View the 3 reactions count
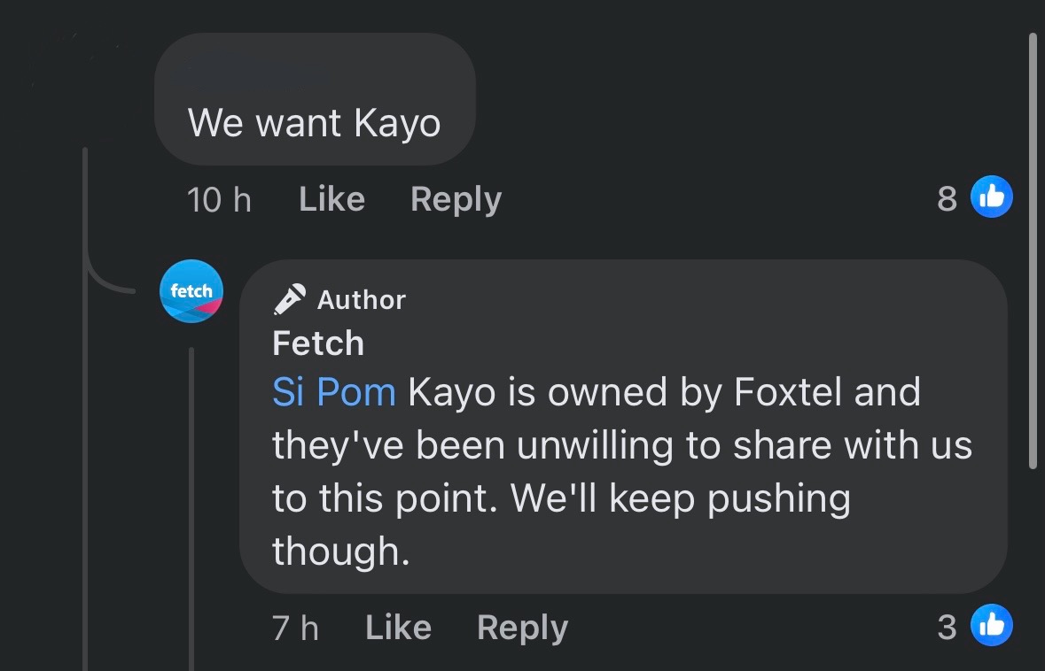 coord(947,627)
